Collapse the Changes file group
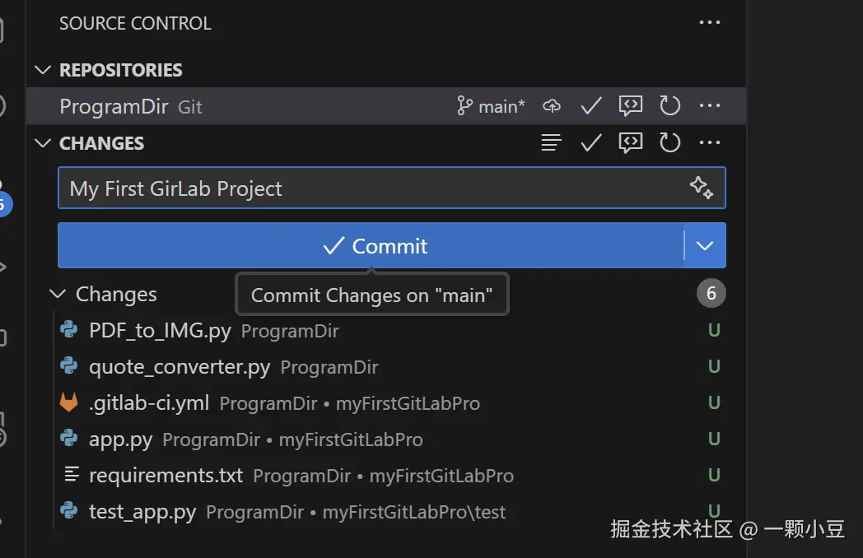Screen dimensions: 863x558 tap(58, 294)
